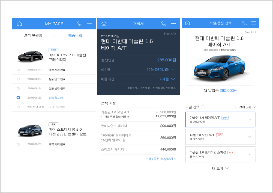Click the Step 2 / 3 indicator

(250, 32)
